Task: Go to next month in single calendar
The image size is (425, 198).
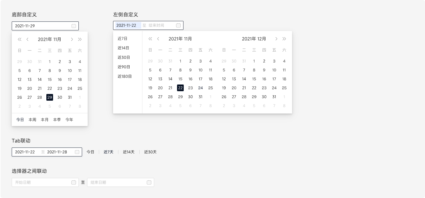Action: tap(72, 39)
